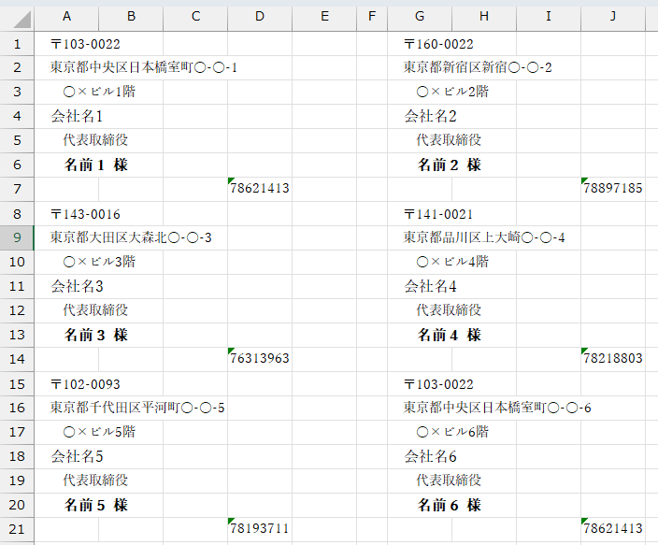Screen dimensions: 658x545
Task: Click the 東京都千代田区平河町 address cell
Action: (137, 409)
